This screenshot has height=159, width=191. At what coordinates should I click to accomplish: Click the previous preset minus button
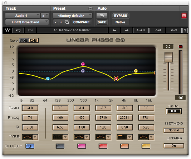click(x=55, y=22)
